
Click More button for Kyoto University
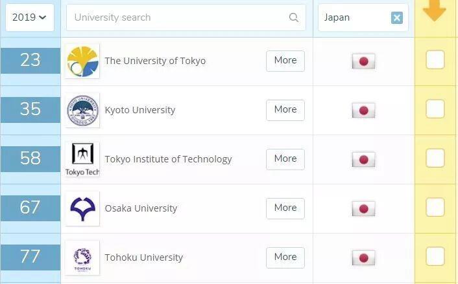point(285,110)
